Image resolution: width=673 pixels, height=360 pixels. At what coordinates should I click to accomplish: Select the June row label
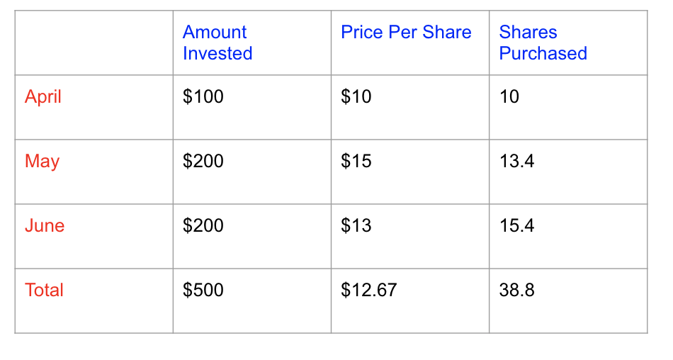click(45, 226)
